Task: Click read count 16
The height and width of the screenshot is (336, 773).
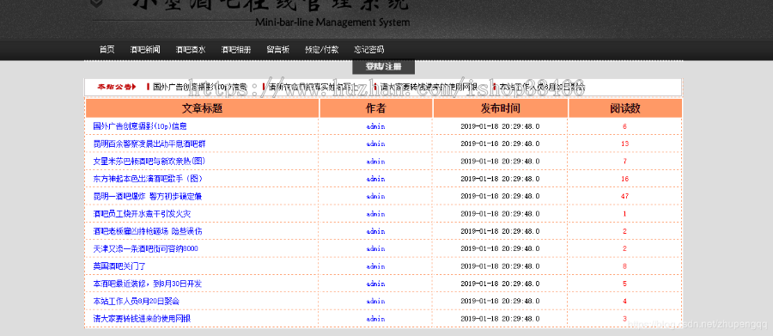Action: point(625,179)
